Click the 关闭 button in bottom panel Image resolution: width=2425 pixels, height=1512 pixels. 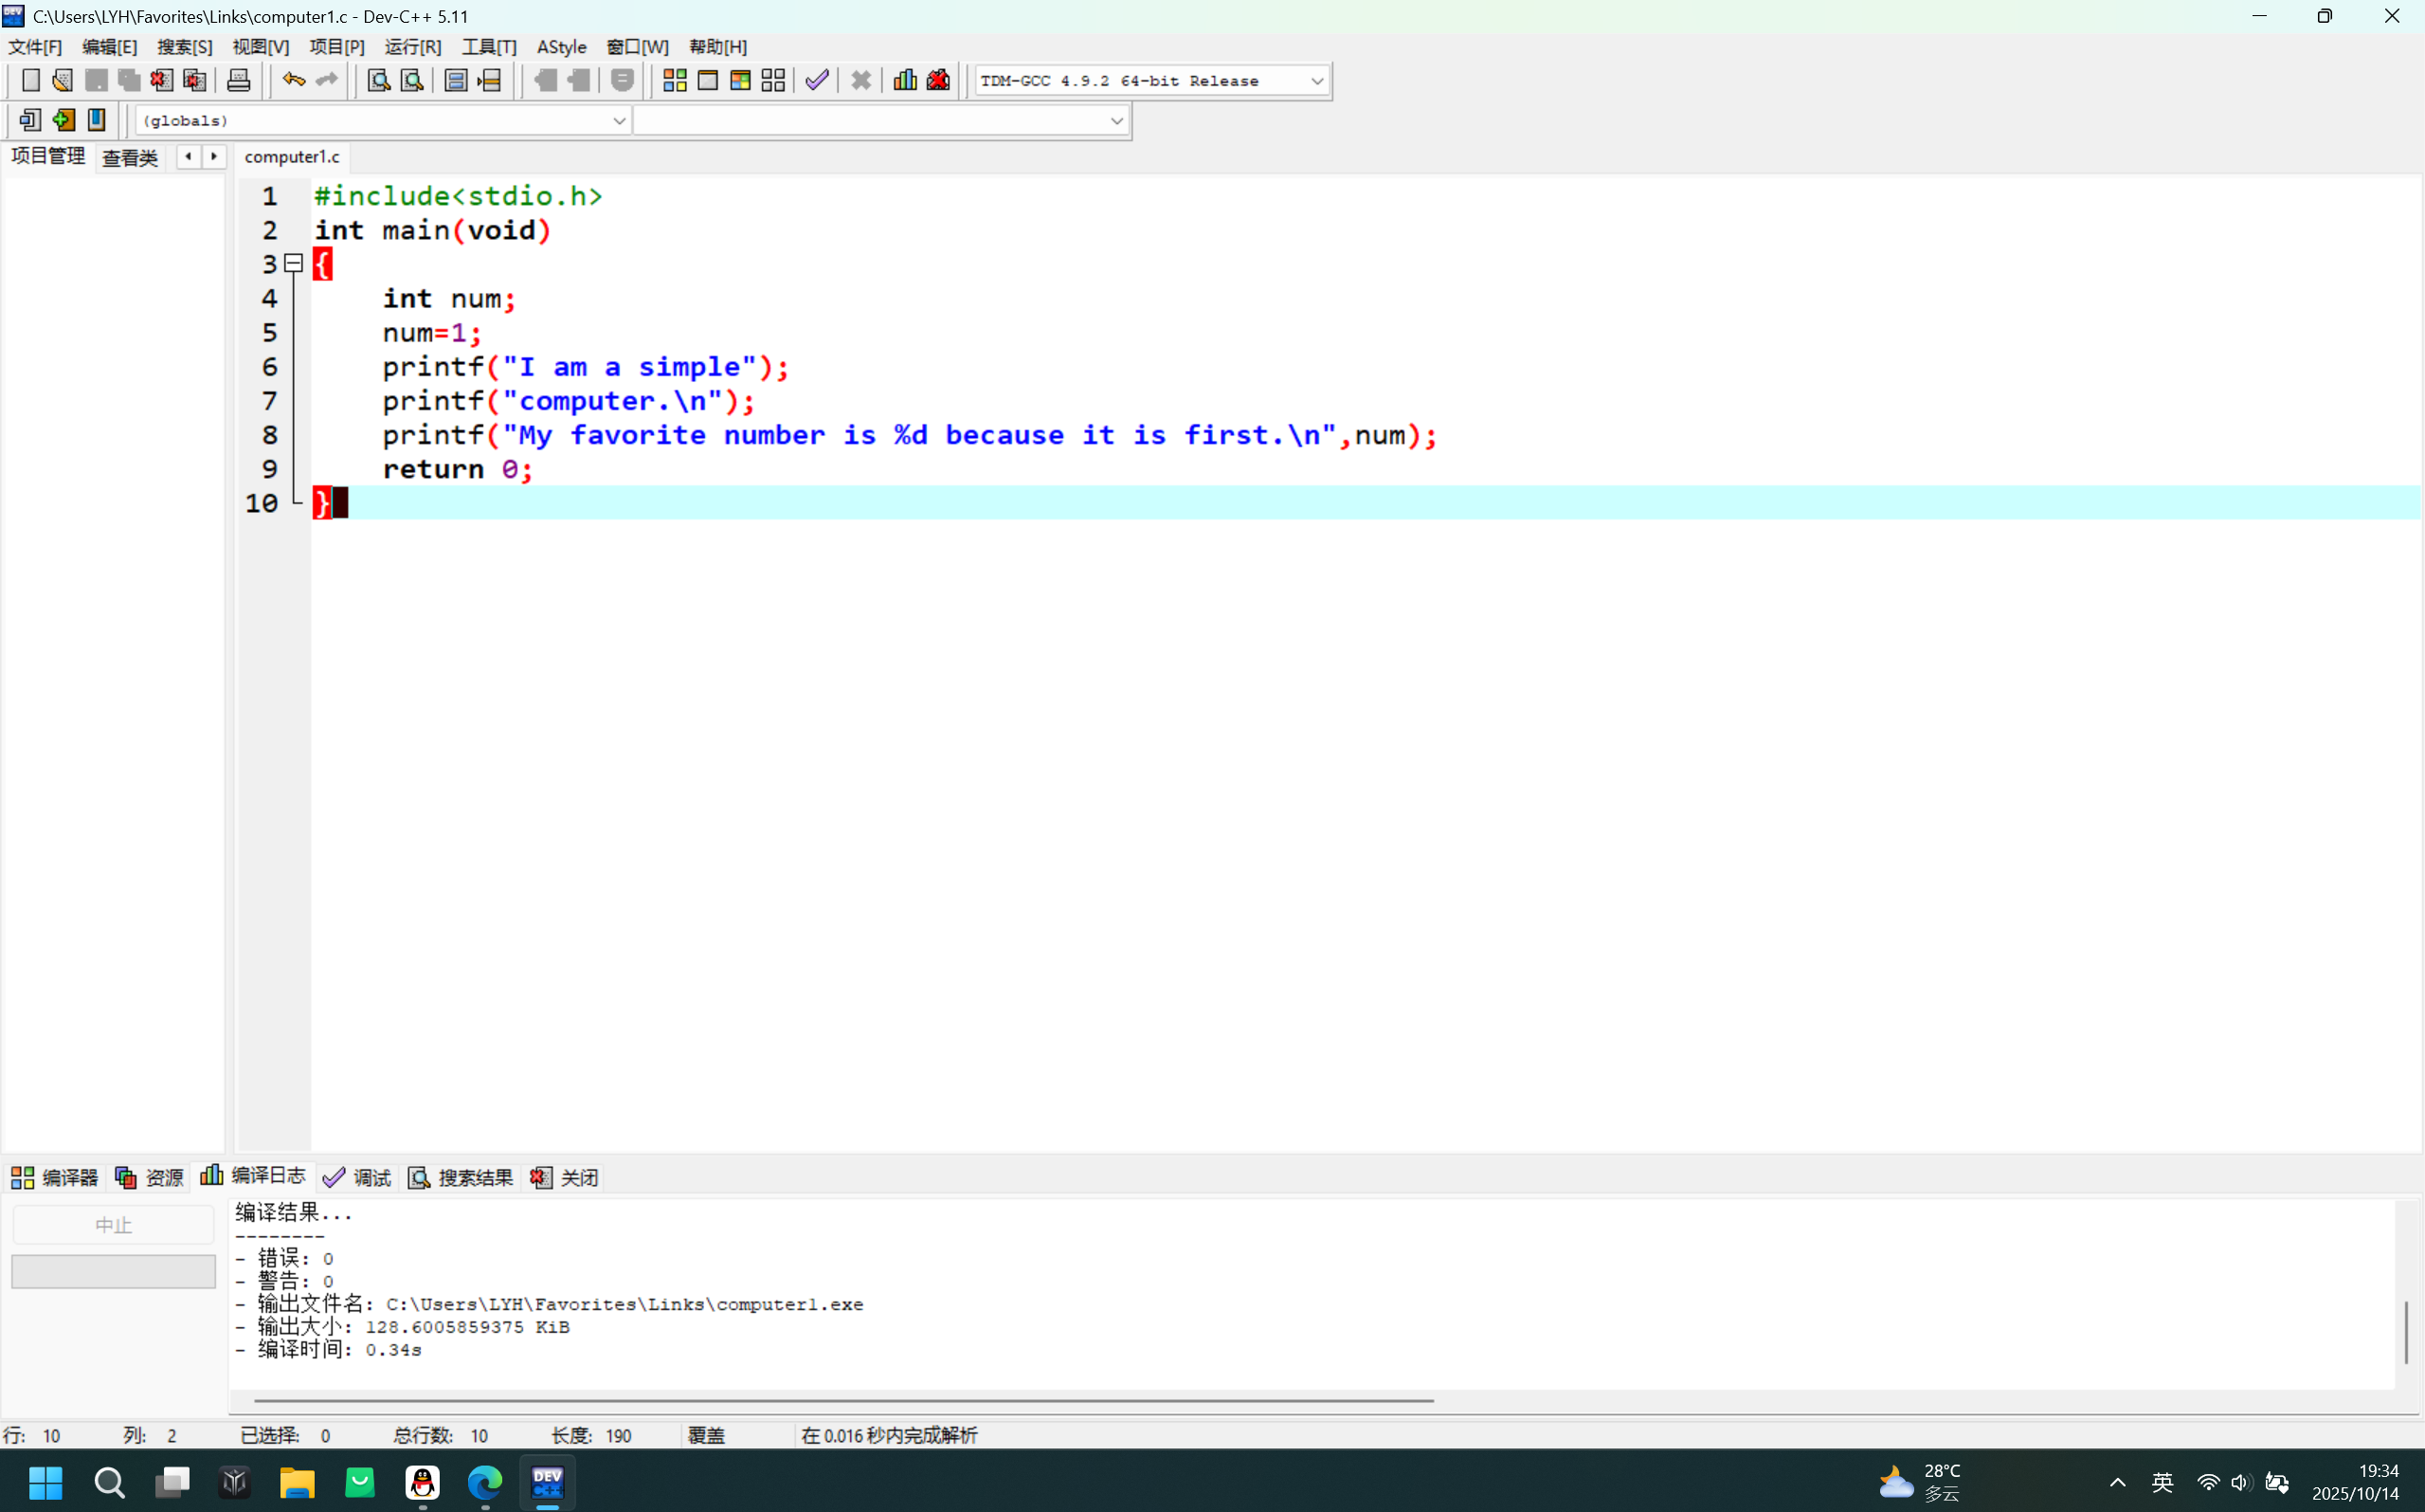(566, 1177)
